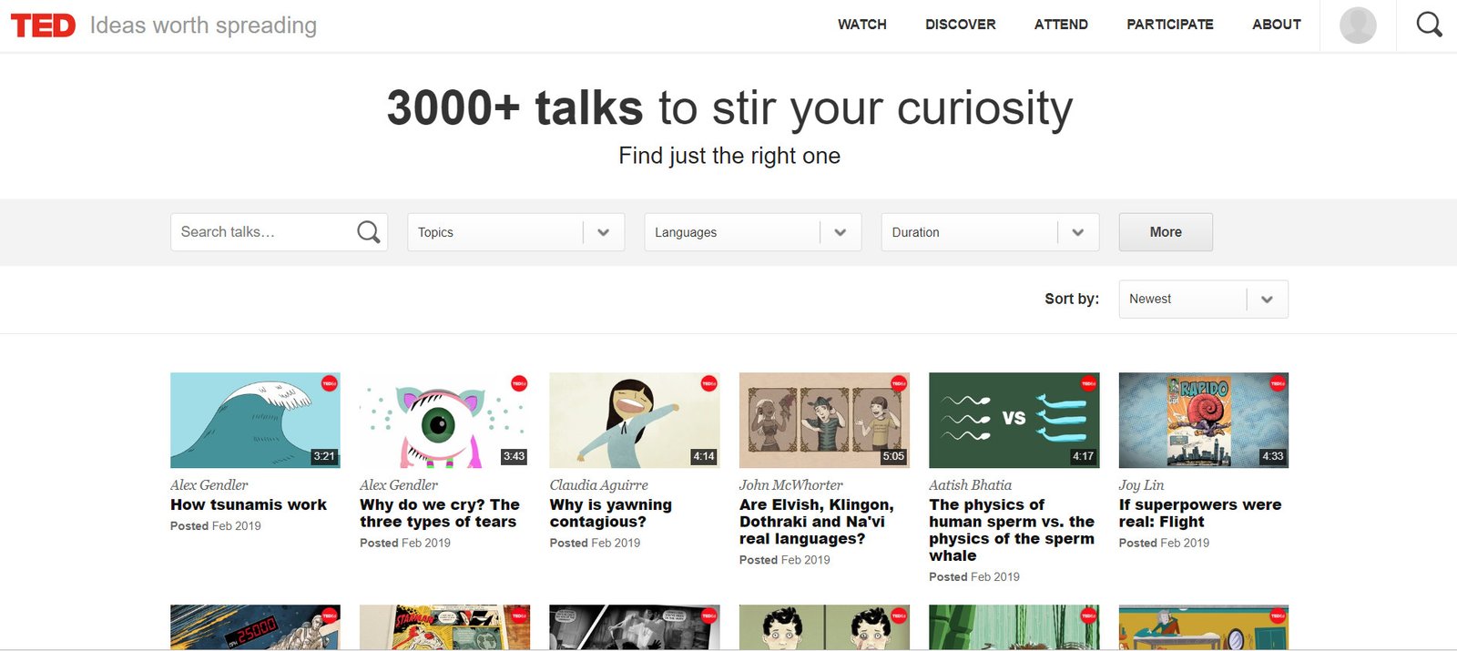Click the Topics dropdown chevron arrow
Screen dimensions: 1457x651
click(x=603, y=232)
